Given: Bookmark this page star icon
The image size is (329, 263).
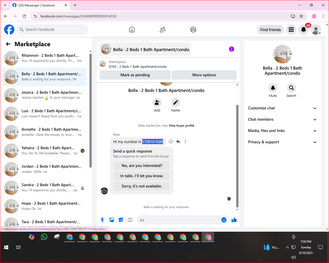Looking at the screenshot, I should click(301, 16).
